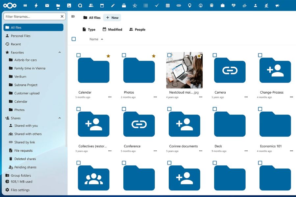Open the surfer icon app
The width and height of the screenshot is (296, 197).
[x=266, y=6]
